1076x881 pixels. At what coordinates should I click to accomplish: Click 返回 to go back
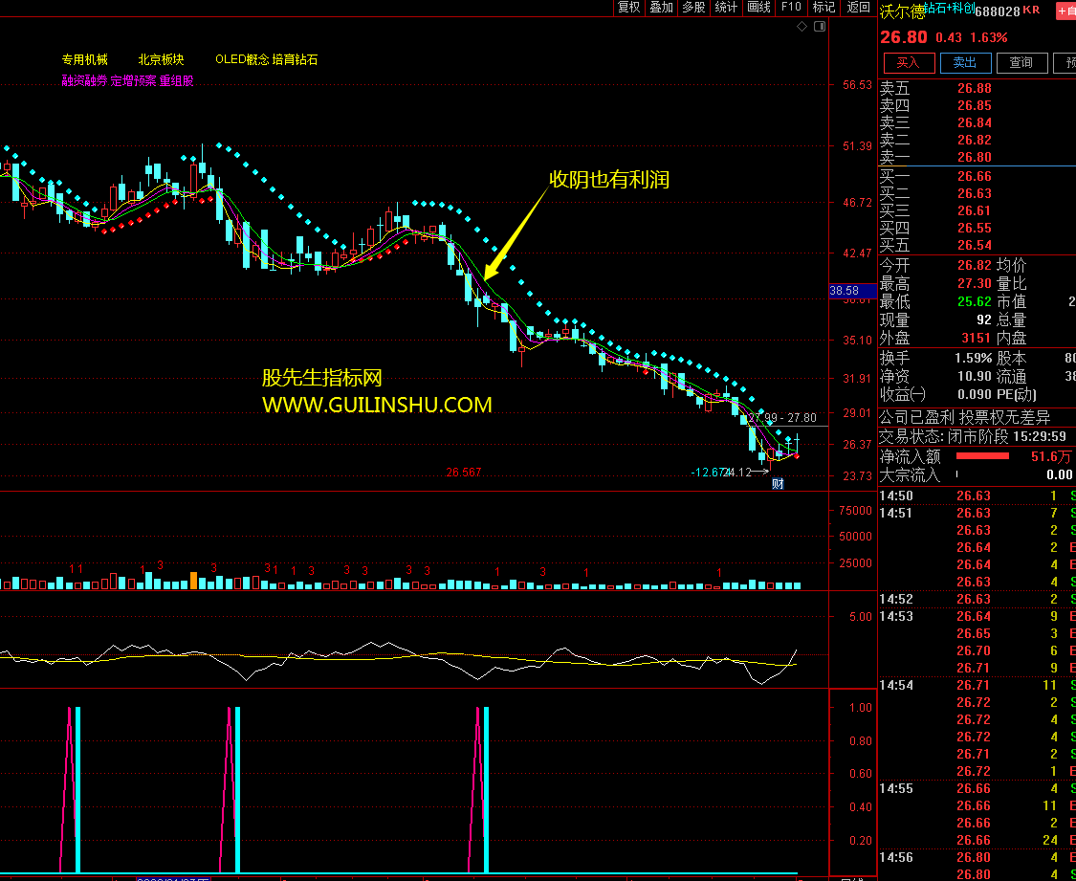coord(856,8)
